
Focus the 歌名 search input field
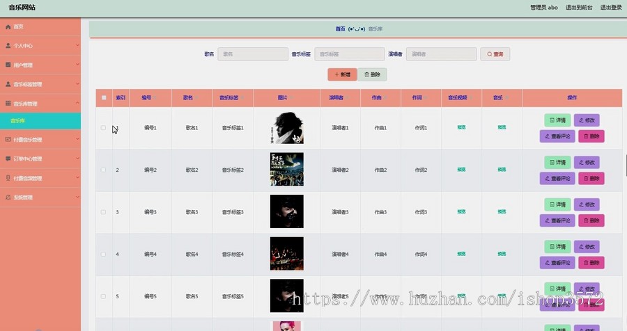253,54
